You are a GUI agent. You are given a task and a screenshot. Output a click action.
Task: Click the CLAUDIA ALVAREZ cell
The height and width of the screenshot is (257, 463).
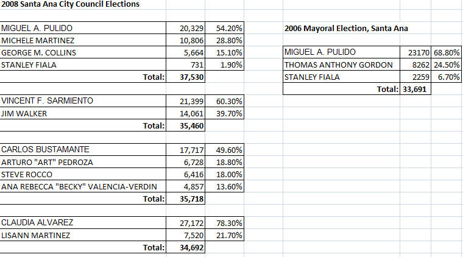tap(83, 223)
